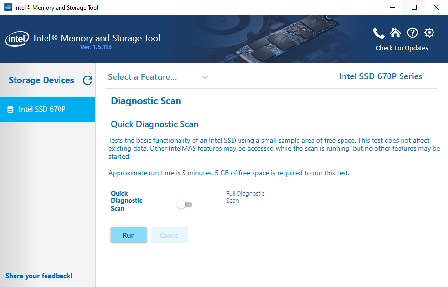Click the Quick Diagnostic Scan subheading
448x287 pixels.
154,124
